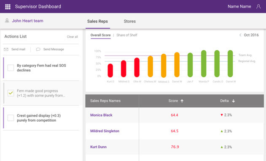Click the Clear all link

[72, 37]
